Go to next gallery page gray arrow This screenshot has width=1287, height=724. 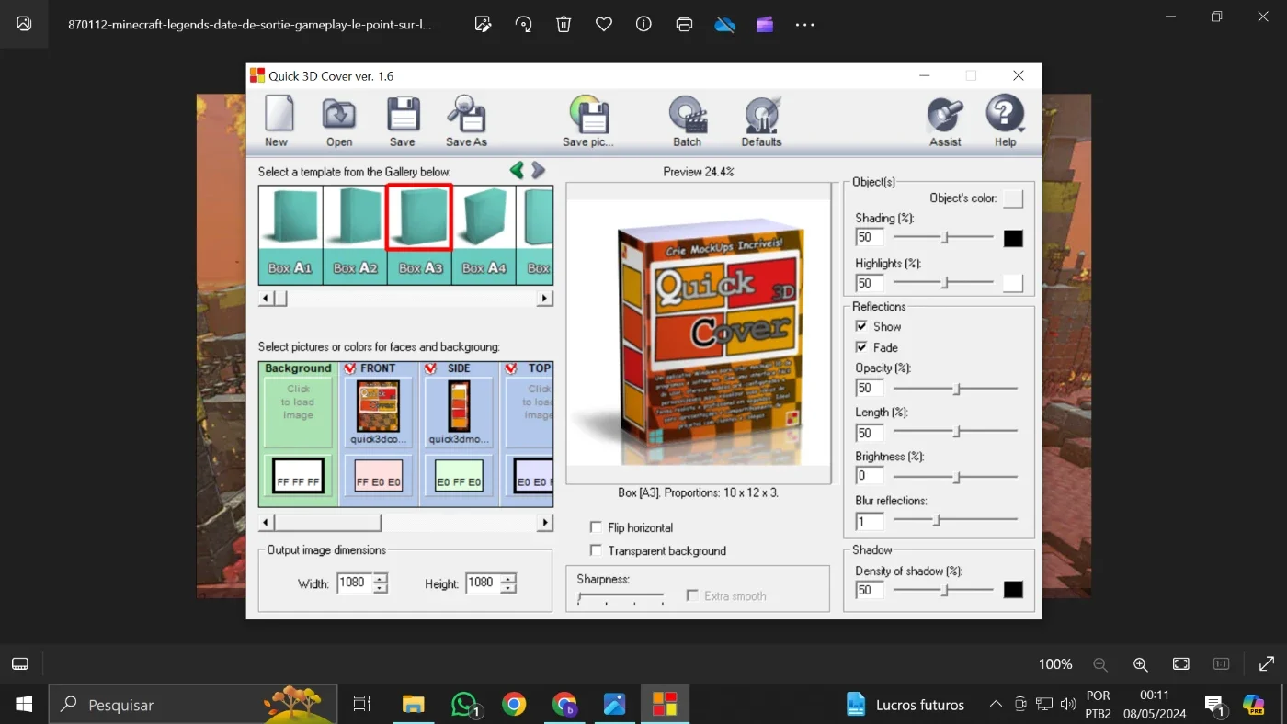(539, 170)
